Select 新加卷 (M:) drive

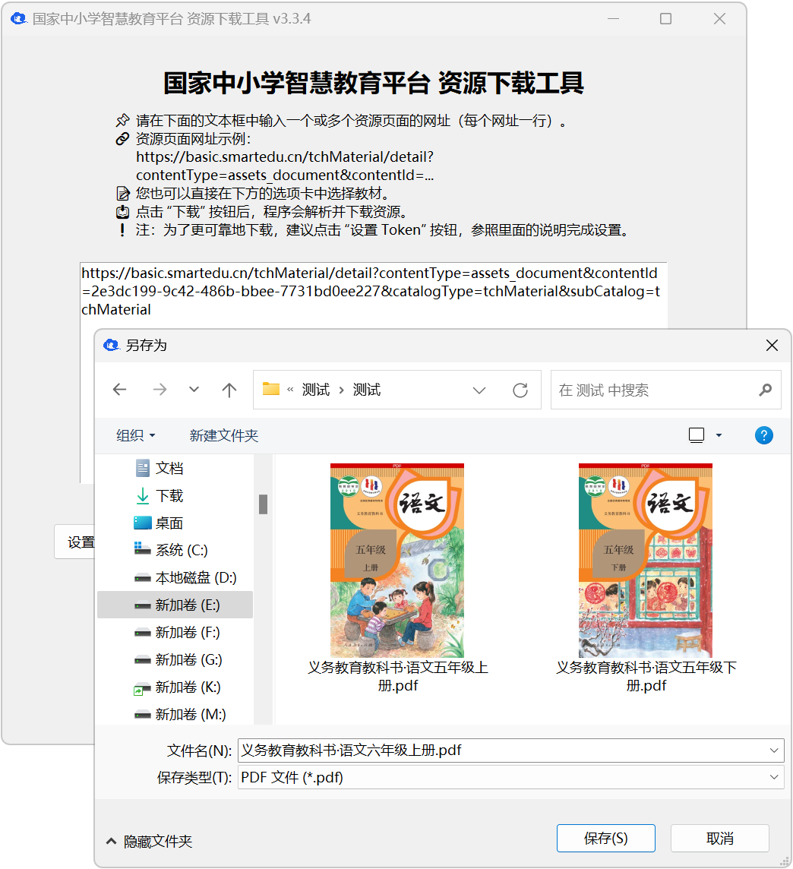pos(175,714)
